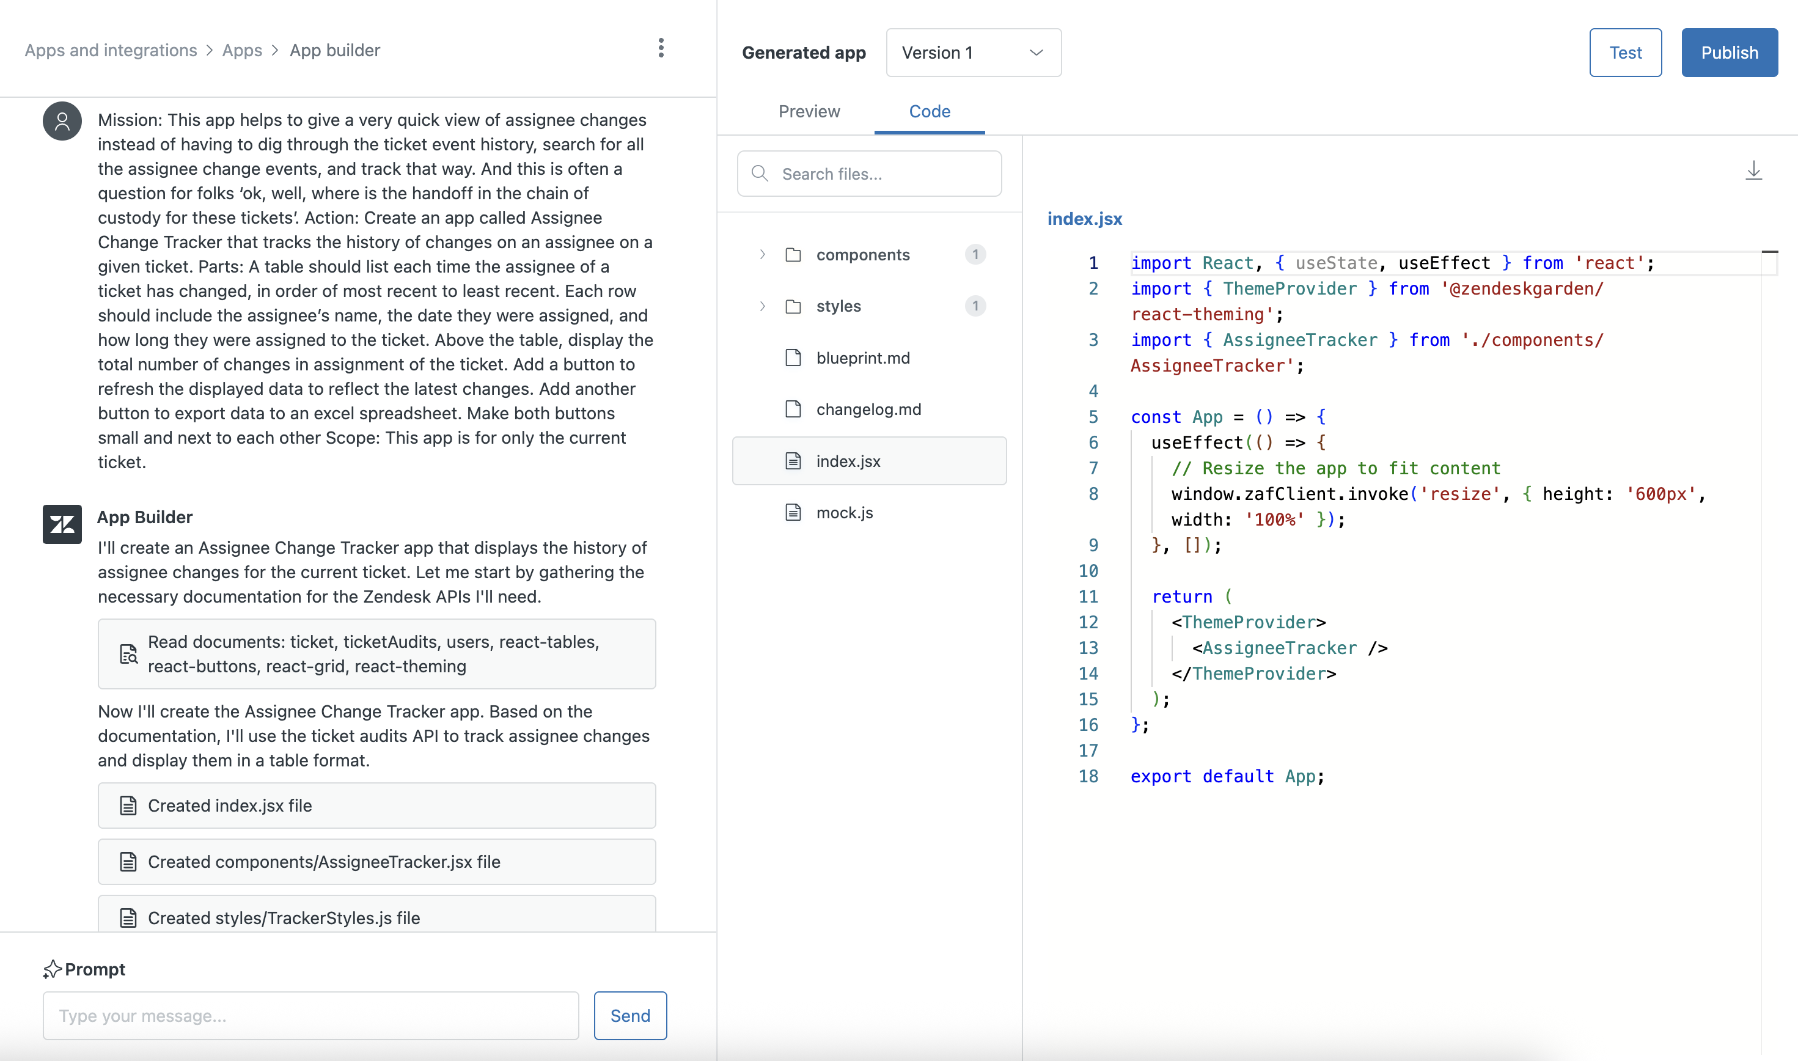Click the search magnifier icon
This screenshot has height=1061, width=1798.
pyautogui.click(x=760, y=174)
